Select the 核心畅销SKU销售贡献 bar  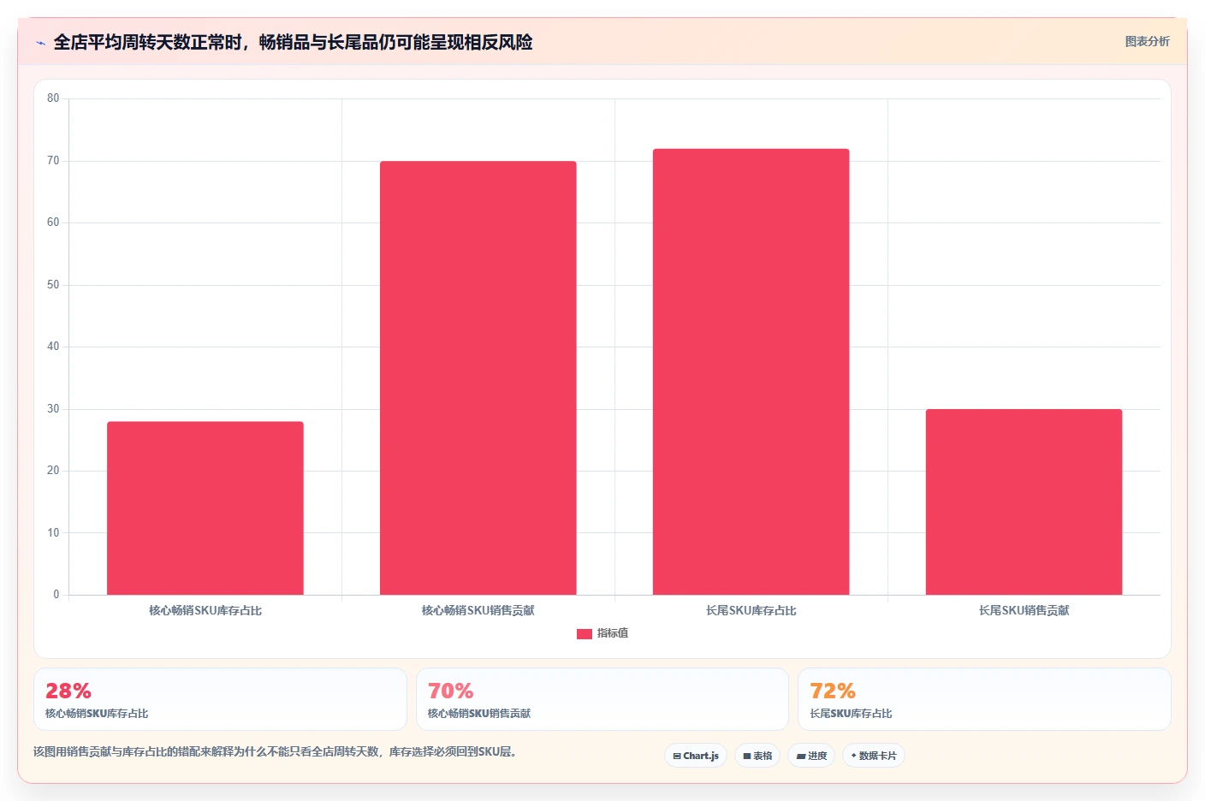(x=478, y=377)
